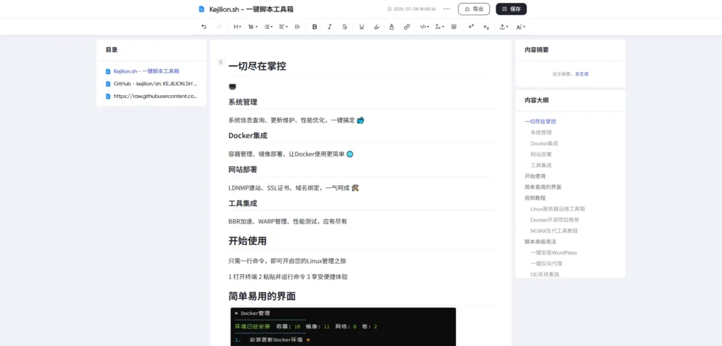Click the 网站部署 heading in document
The height and width of the screenshot is (346, 722).
coord(243,169)
